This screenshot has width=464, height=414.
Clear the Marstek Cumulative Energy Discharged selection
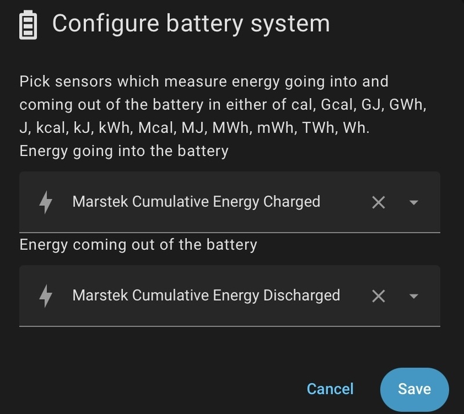pyautogui.click(x=378, y=296)
